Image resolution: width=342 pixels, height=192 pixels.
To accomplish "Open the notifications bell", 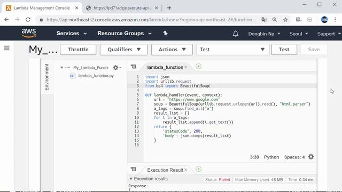I will coord(235,34).
